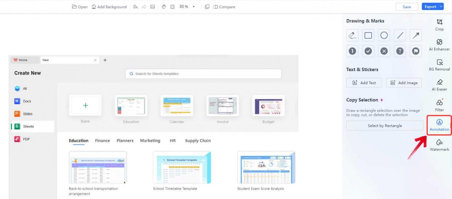Screen dimensions: 452x199
Task: Redo the last action
Action: [x=144, y=7]
